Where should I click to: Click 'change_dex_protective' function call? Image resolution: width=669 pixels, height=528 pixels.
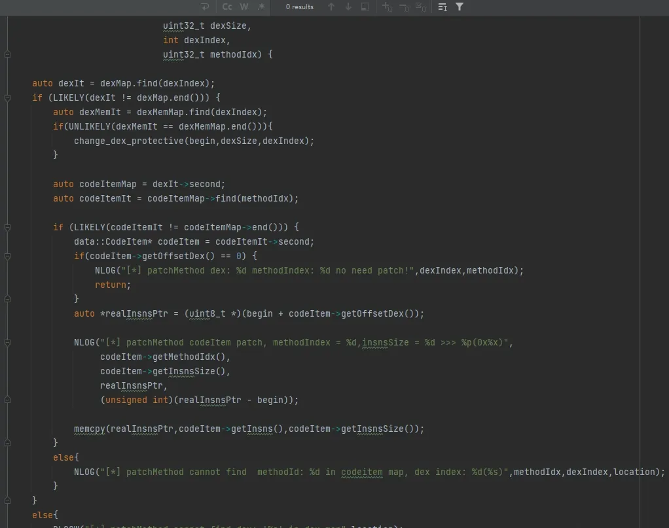pos(129,141)
